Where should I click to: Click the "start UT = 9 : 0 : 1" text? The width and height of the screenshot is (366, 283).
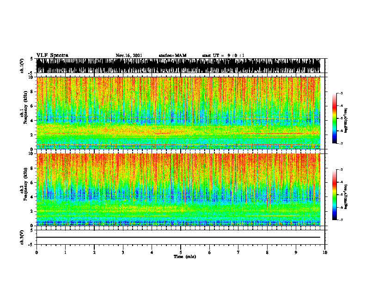pos(223,55)
